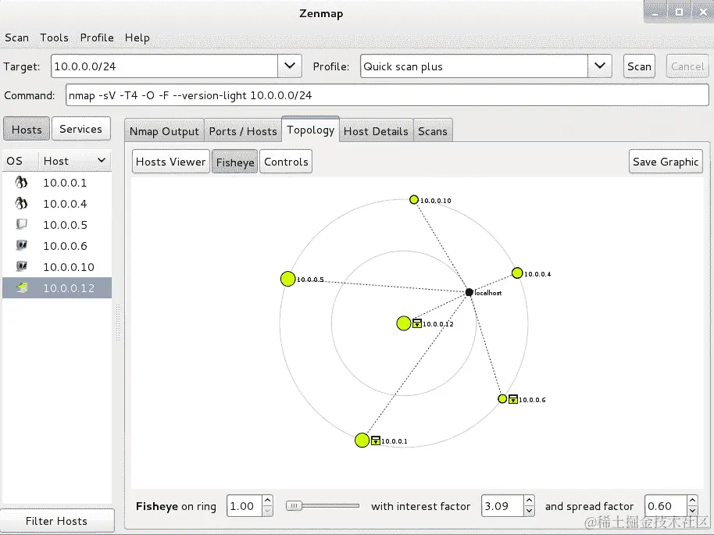The height and width of the screenshot is (535, 714).
Task: Click the black localhost node
Action: click(x=469, y=292)
